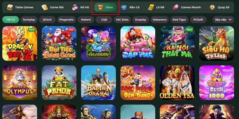Choose the Habanero provider button
The height and width of the screenshot is (119, 239).
click(x=160, y=20)
